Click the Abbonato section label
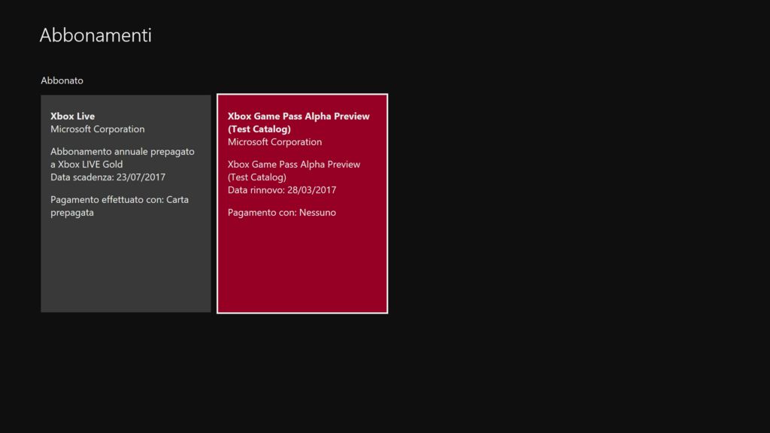The width and height of the screenshot is (770, 433). pyautogui.click(x=62, y=80)
